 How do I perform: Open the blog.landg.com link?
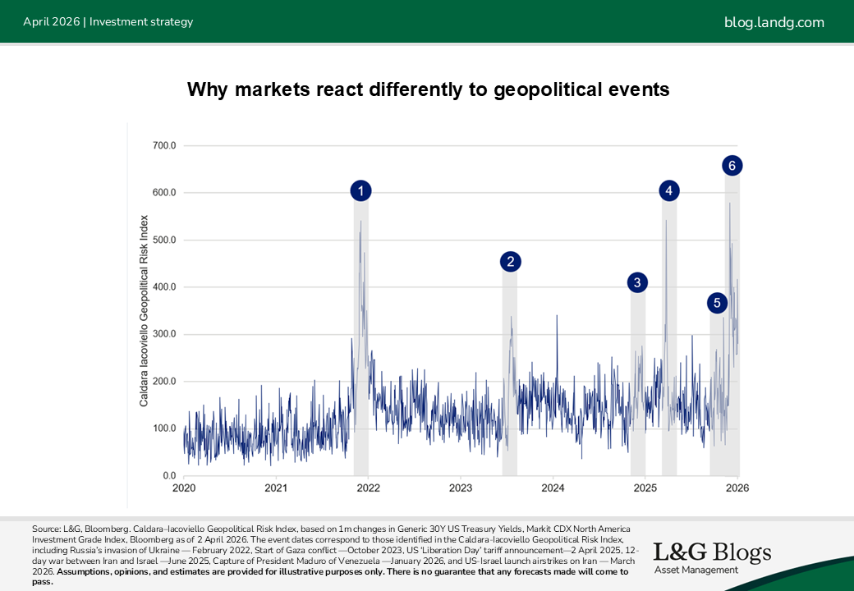774,22
